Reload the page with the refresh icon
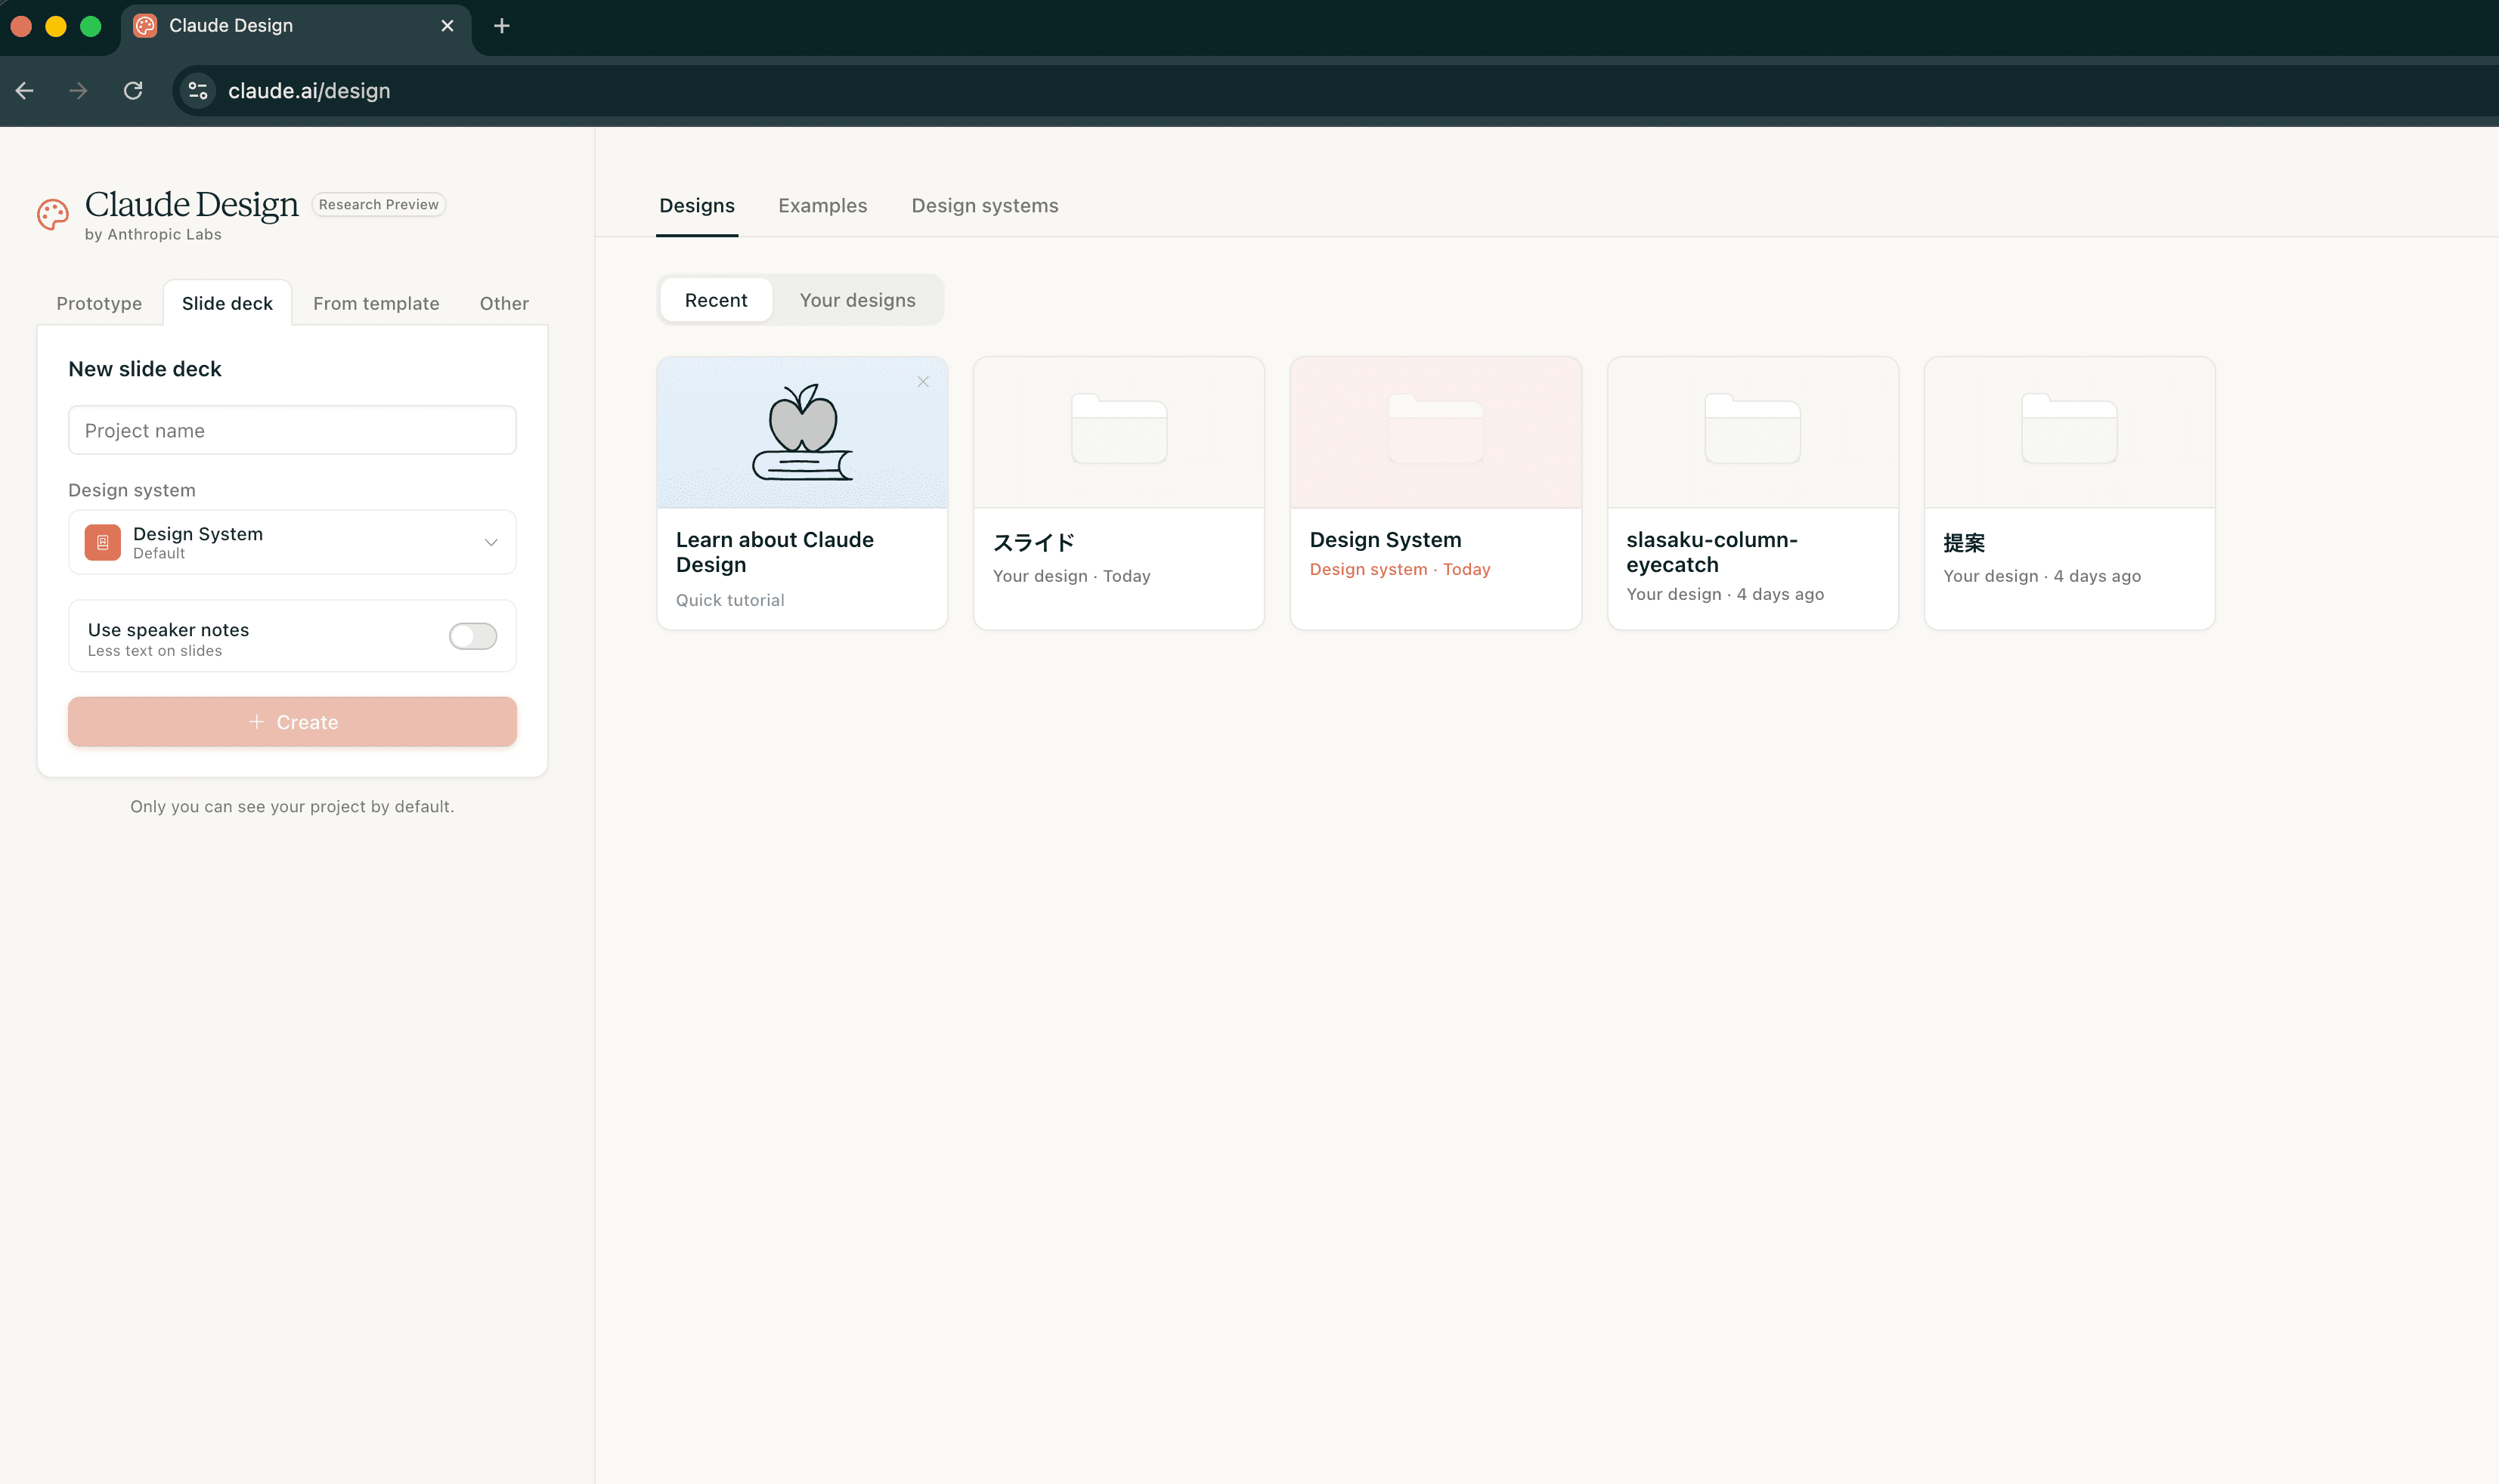The width and height of the screenshot is (2499, 1484). point(133,91)
